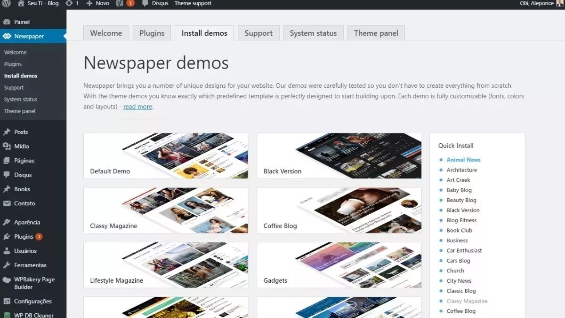565x318 pixels.
Task: Open the updates icon in admin bar
Action: click(x=69, y=3)
